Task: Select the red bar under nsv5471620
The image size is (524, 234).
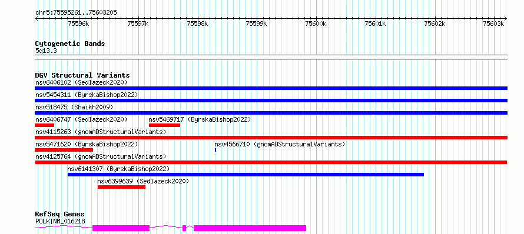Action: (x=64, y=150)
